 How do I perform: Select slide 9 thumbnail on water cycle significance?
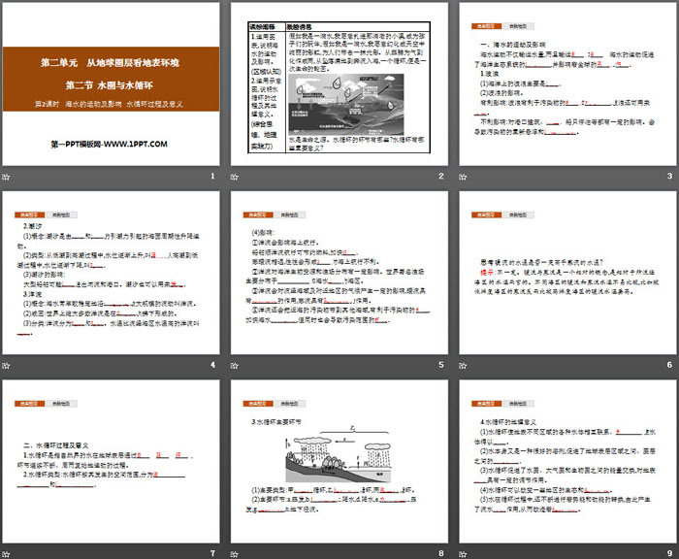click(x=567, y=462)
